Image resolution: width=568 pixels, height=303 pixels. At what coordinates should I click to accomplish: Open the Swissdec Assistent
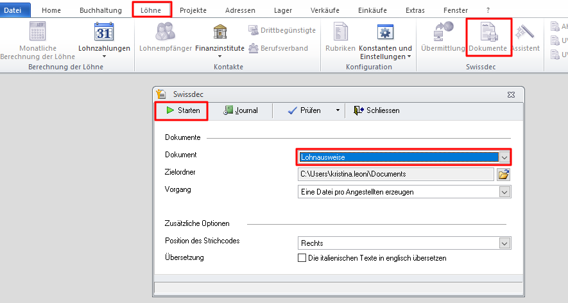point(524,33)
